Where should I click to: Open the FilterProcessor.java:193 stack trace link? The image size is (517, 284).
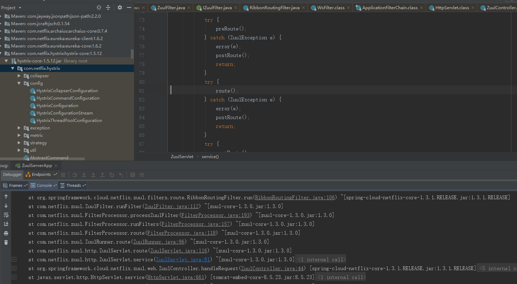[216, 215]
